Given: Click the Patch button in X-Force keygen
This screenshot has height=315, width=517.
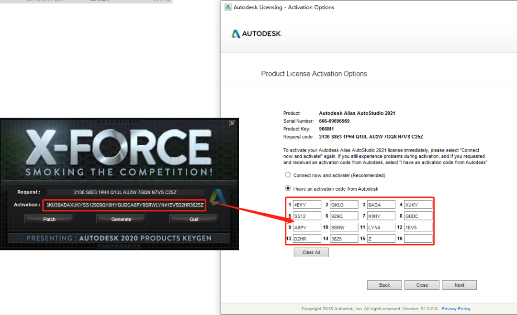Looking at the screenshot, I should 49,219.
